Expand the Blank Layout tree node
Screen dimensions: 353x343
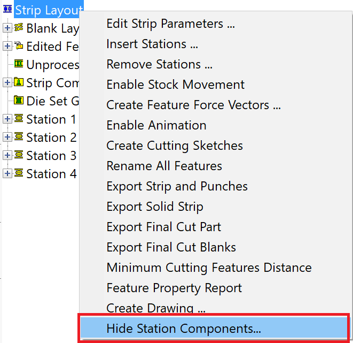7,28
